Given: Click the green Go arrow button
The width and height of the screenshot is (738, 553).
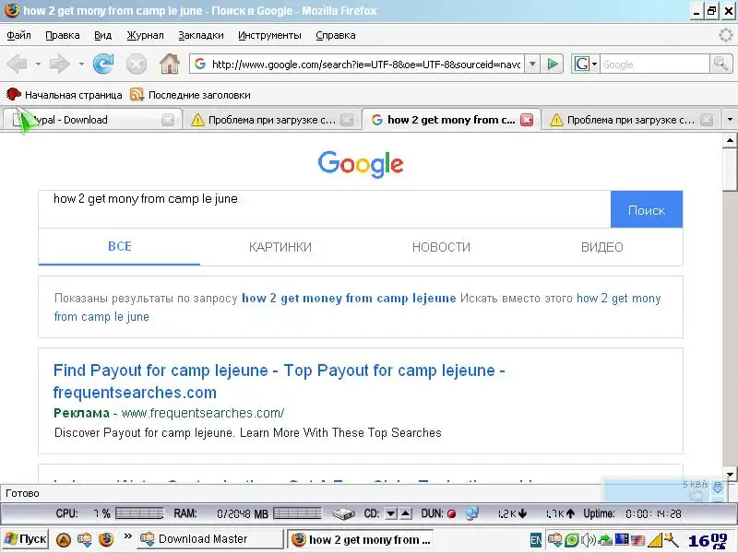Looking at the screenshot, I should pos(553,64).
